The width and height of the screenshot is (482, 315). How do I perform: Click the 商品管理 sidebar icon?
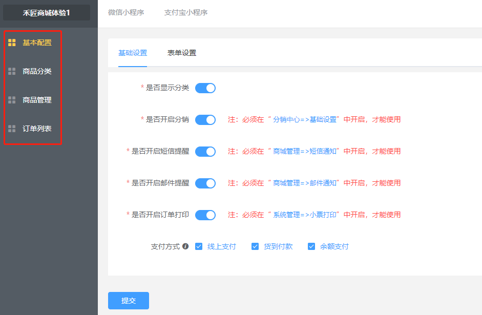coord(12,100)
